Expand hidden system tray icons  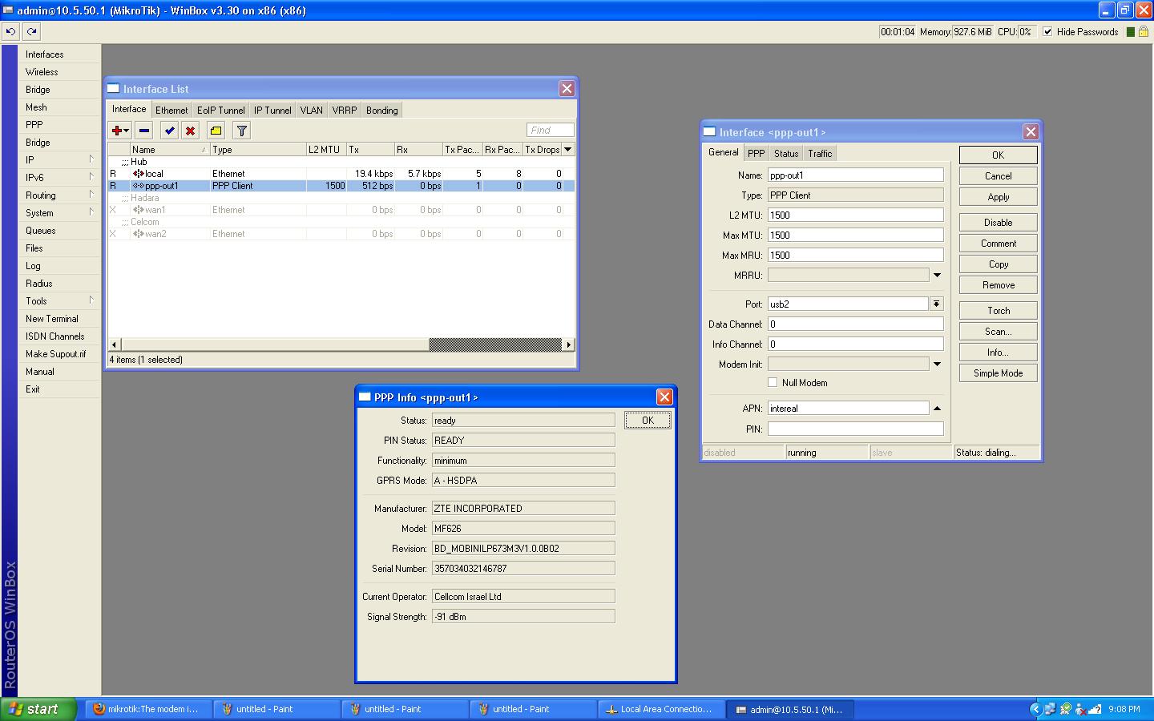[1035, 709]
